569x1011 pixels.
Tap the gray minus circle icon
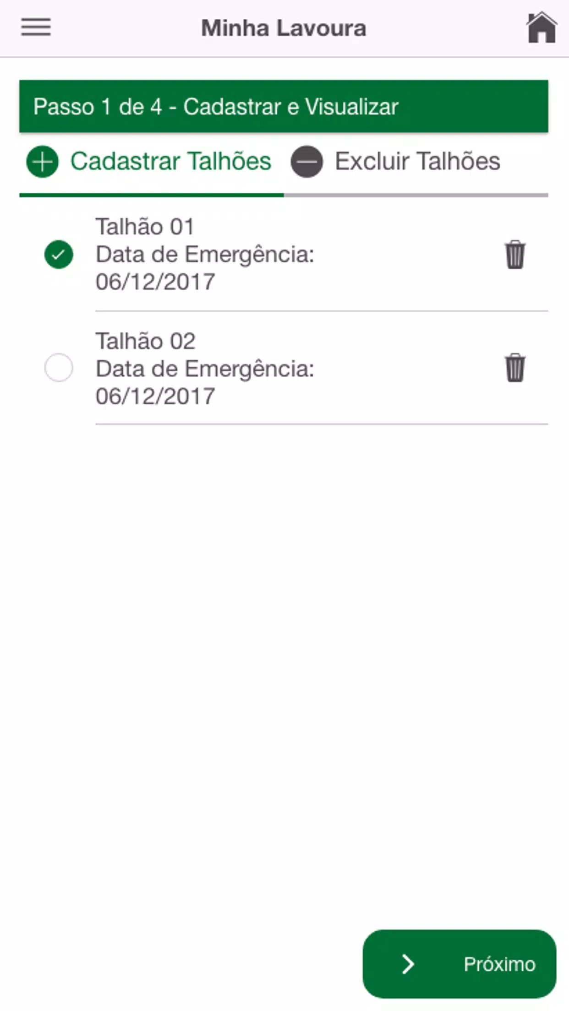pyautogui.click(x=306, y=162)
